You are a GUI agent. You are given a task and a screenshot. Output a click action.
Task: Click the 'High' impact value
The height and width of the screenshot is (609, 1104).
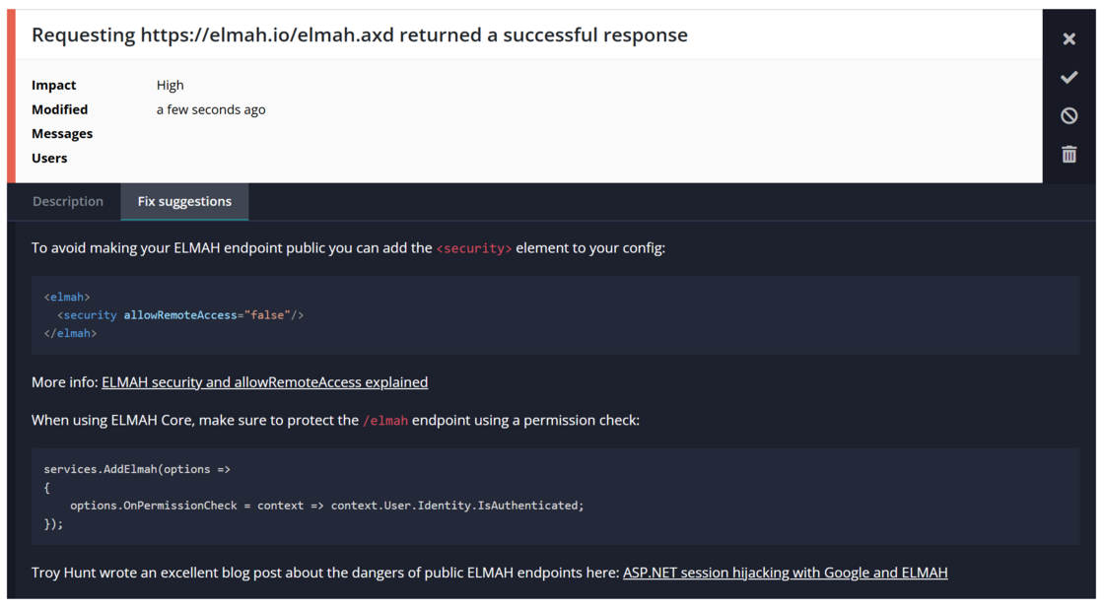click(170, 85)
